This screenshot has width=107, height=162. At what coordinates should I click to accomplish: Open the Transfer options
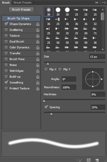point(15,53)
